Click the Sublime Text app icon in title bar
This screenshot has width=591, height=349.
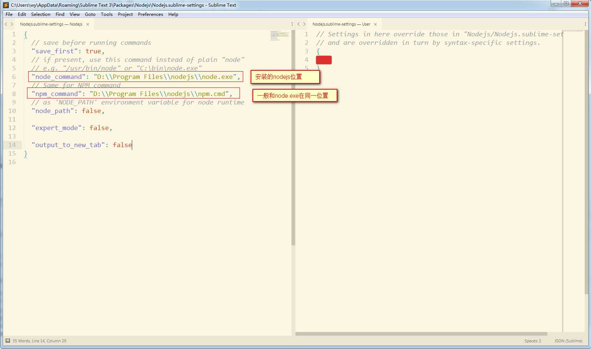[x=6, y=5]
